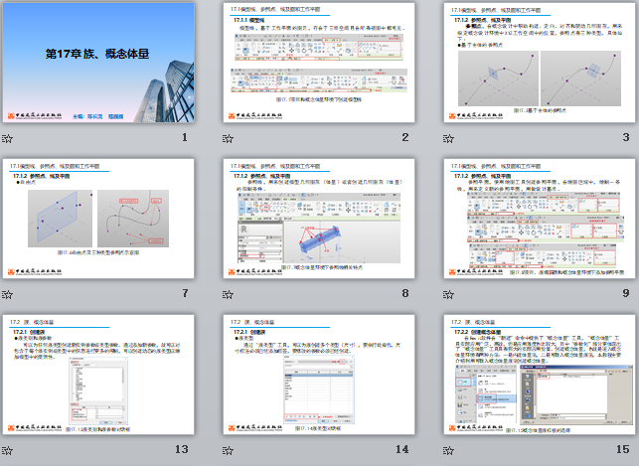Open slide 8 thumbnail with blue beam model
This screenshot has width=639, height=466.
tap(319, 219)
